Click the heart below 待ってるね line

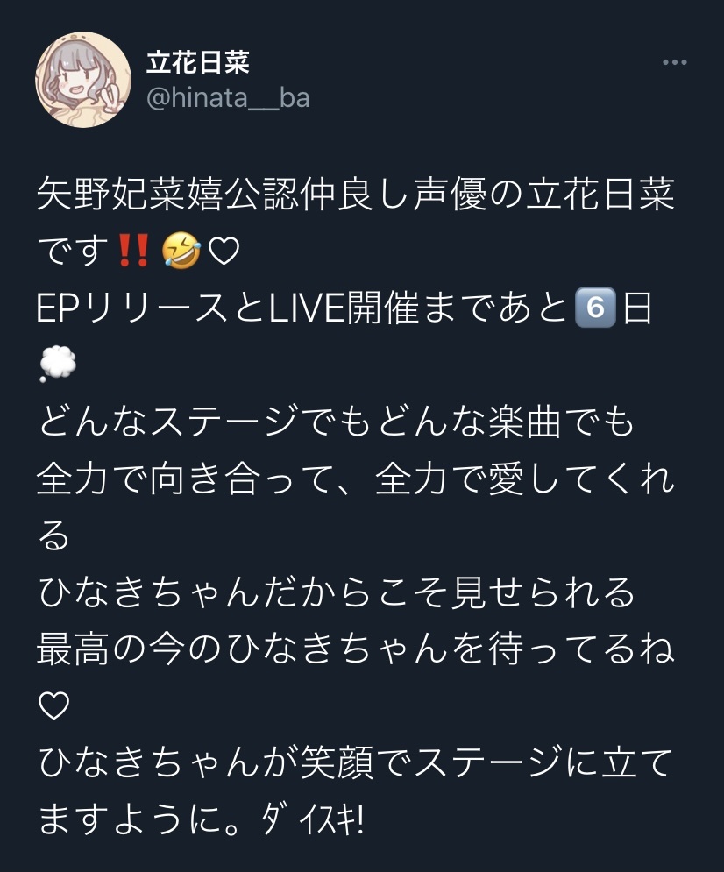tap(54, 705)
